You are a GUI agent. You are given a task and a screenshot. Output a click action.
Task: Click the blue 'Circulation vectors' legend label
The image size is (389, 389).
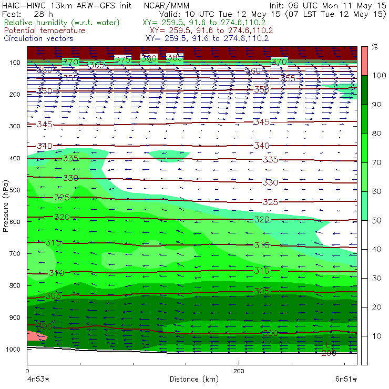[38, 38]
